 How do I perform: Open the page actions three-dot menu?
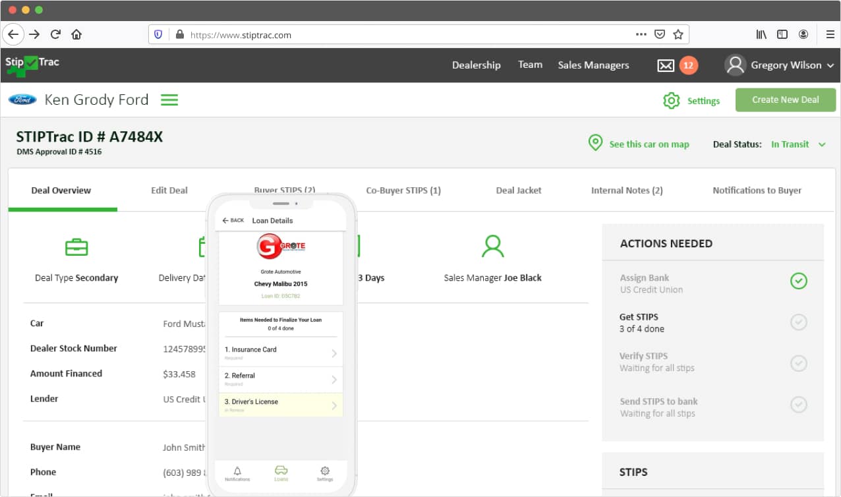(641, 34)
